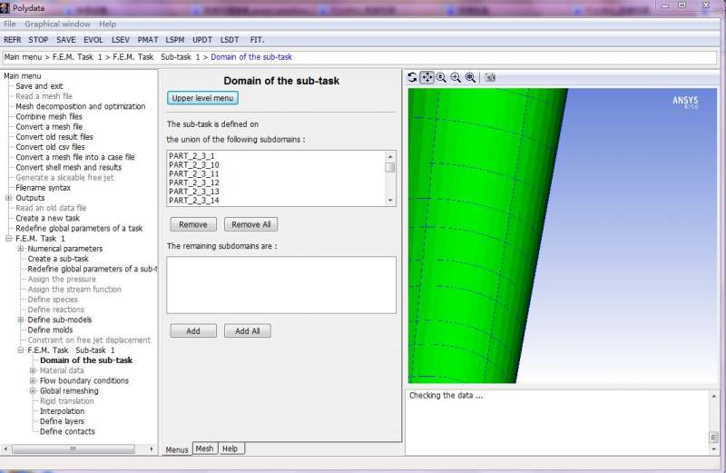
Task: Click the zoom out magnifier icon
Action: [x=441, y=77]
